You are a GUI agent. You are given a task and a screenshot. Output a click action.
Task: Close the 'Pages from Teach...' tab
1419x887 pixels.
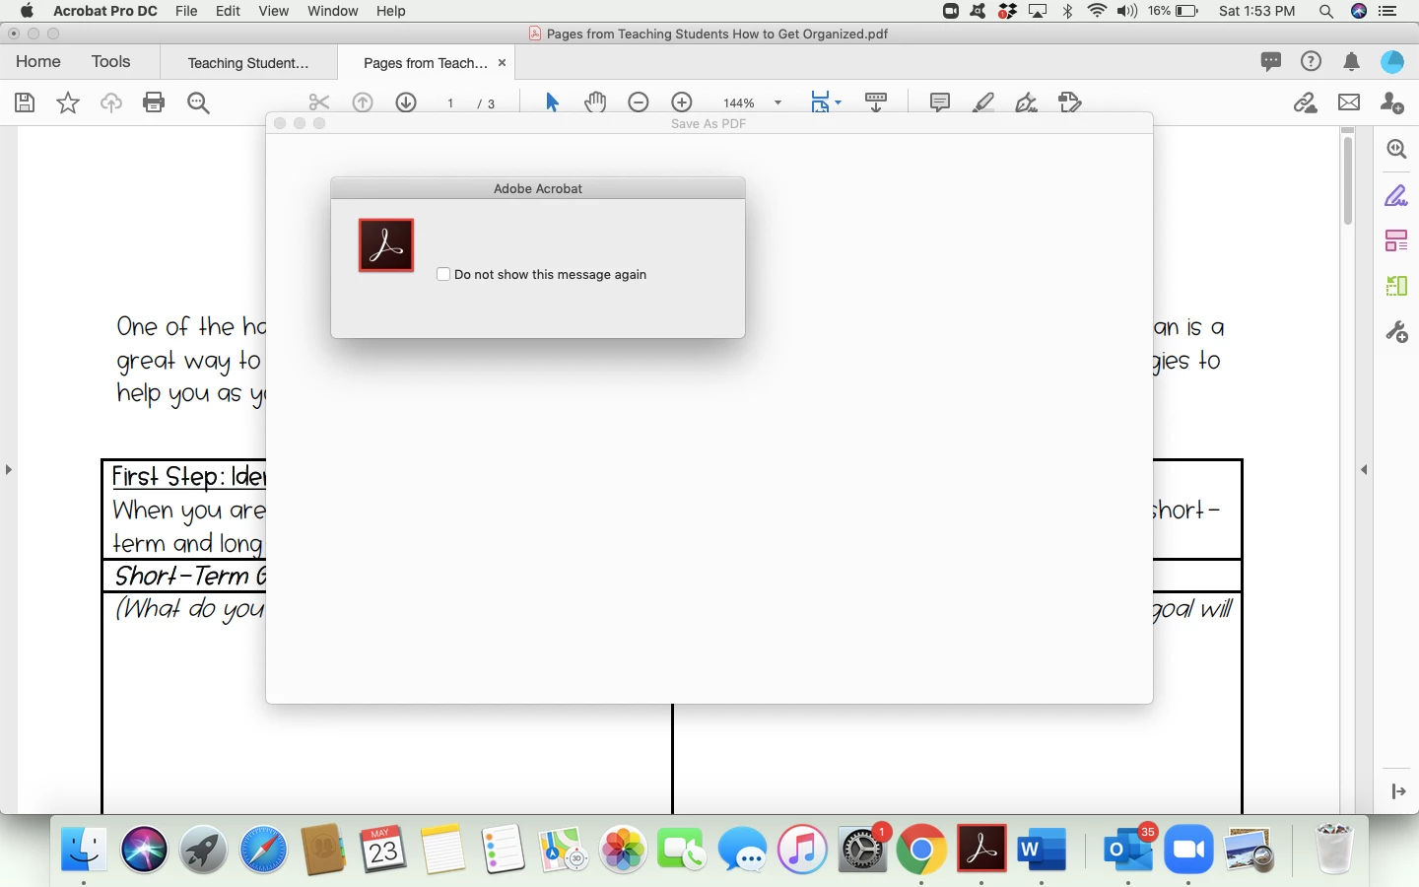[503, 62]
